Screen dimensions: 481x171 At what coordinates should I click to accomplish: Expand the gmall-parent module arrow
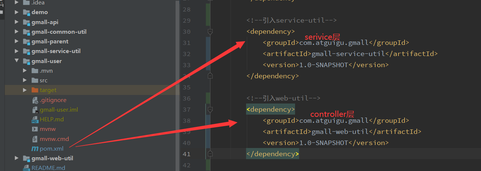click(17, 41)
